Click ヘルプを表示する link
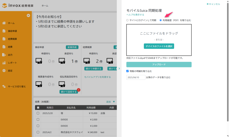 coord(135,15)
